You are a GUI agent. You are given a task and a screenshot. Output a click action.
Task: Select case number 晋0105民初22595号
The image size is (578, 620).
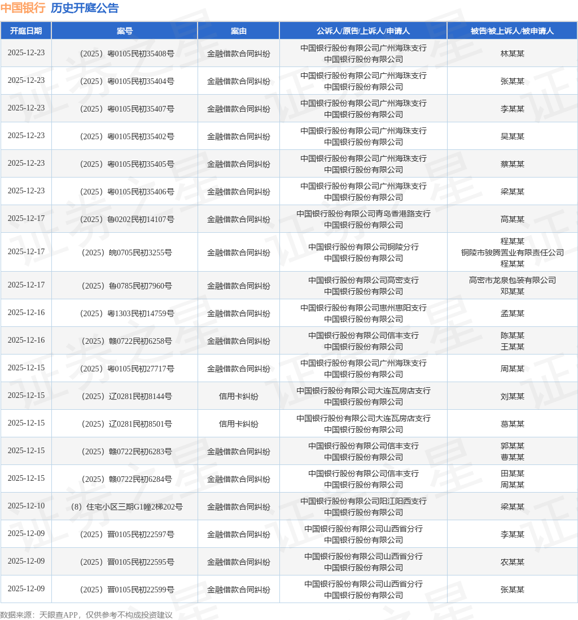(127, 563)
